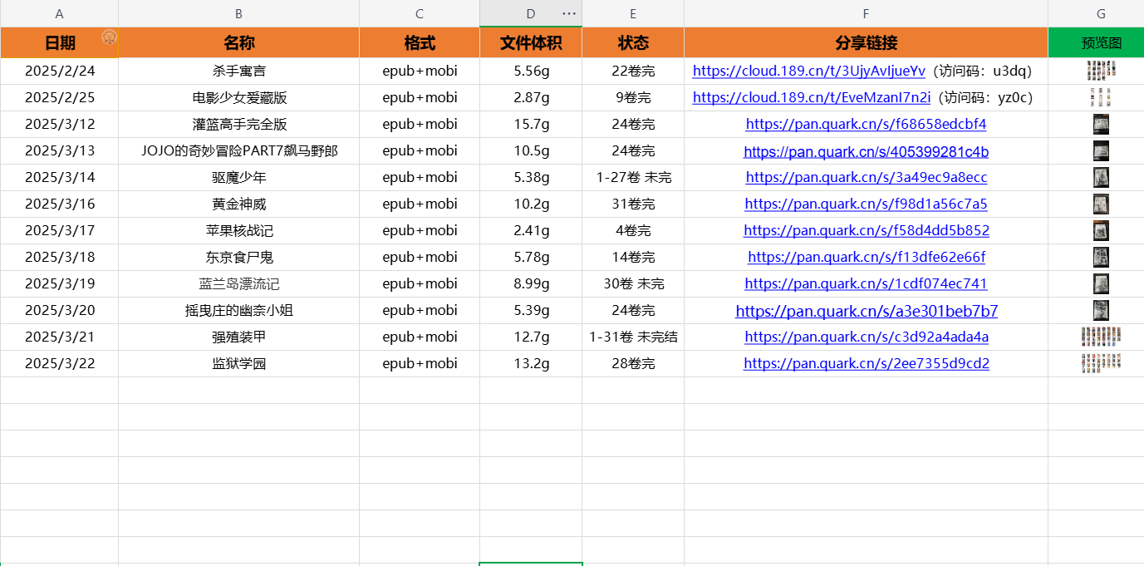Click the preview thumbnail in the 东京食尸鬼 row

click(1101, 258)
